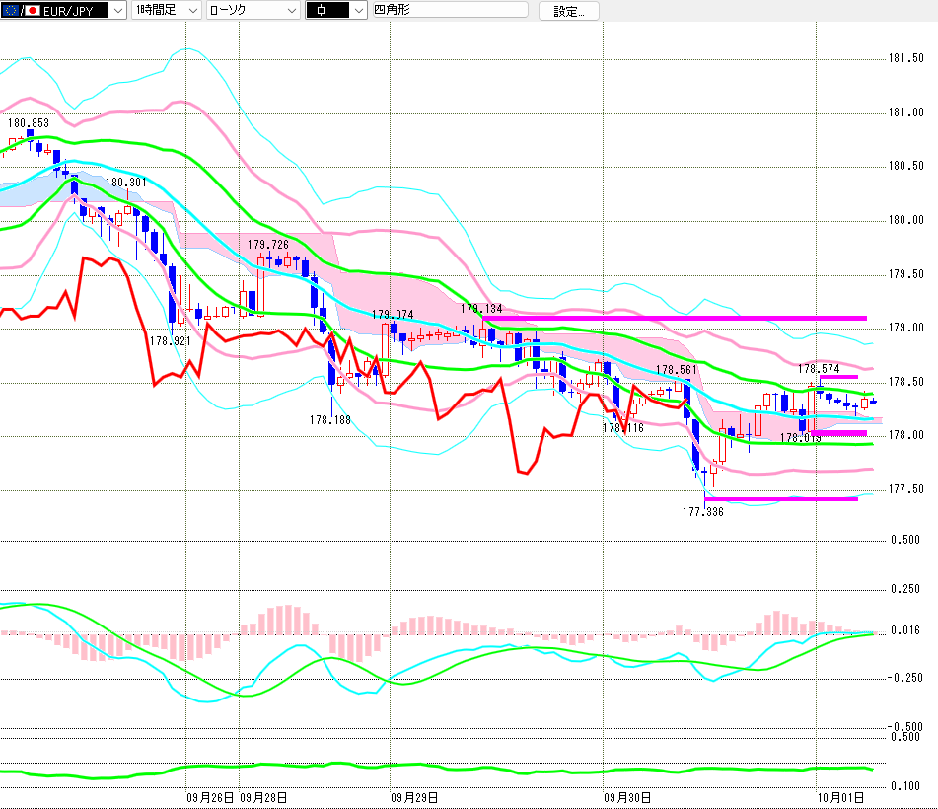Click the 178.574 price label
This screenshot has height=809, width=938.
[x=819, y=369]
